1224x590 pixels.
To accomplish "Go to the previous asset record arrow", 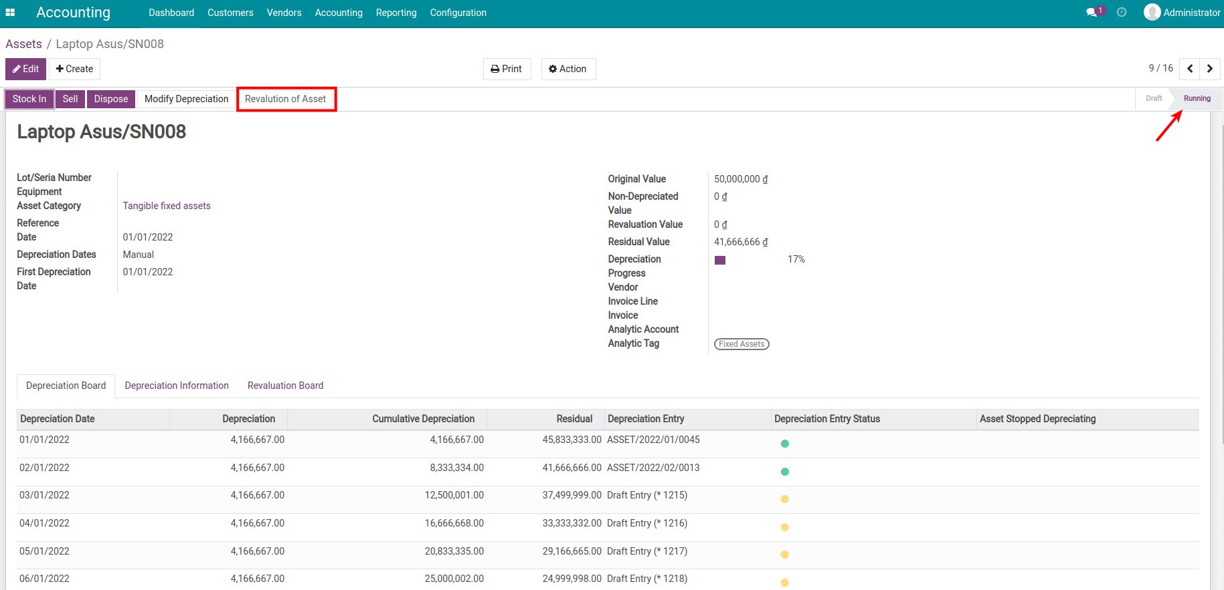I will click(x=1190, y=69).
